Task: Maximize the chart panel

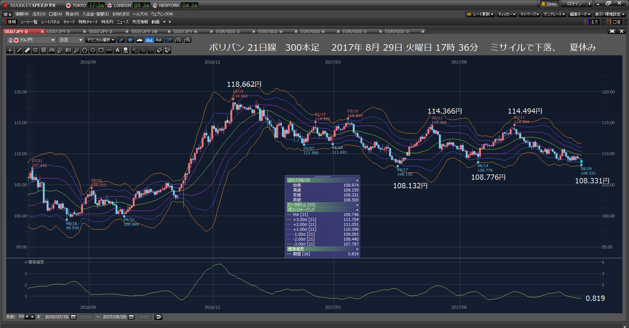Action: coord(612,31)
